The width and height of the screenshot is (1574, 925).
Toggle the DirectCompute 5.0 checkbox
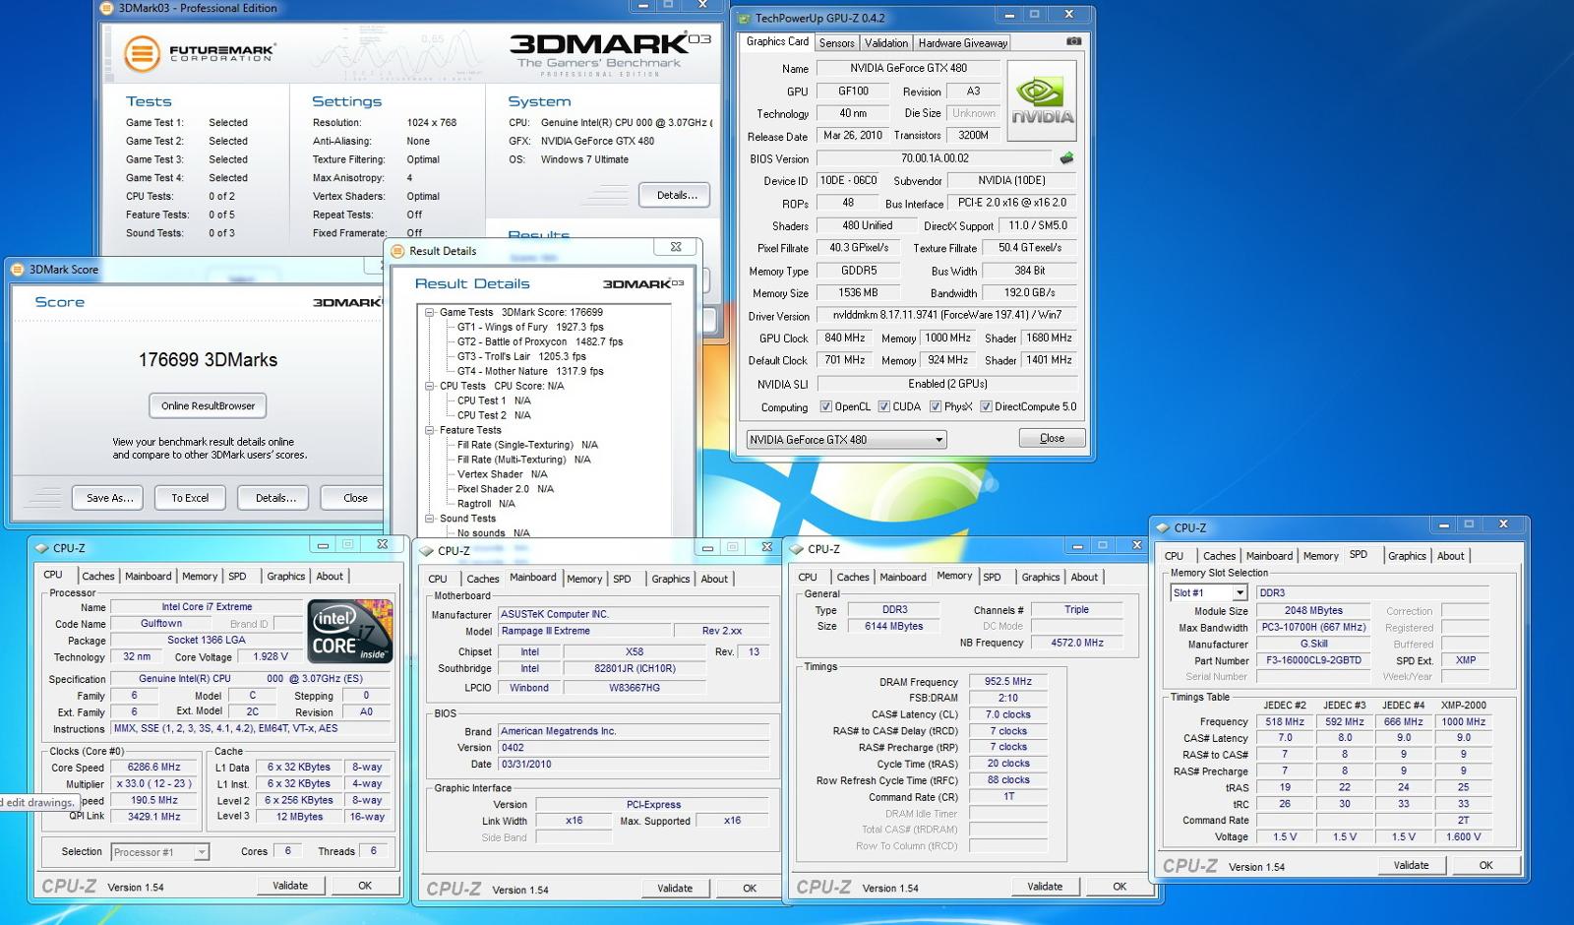tap(985, 406)
